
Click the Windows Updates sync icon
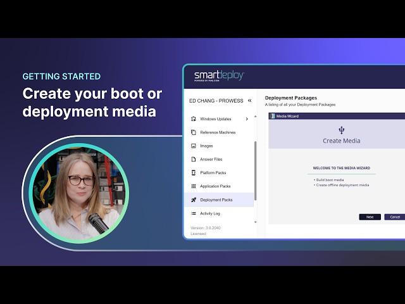193,119
